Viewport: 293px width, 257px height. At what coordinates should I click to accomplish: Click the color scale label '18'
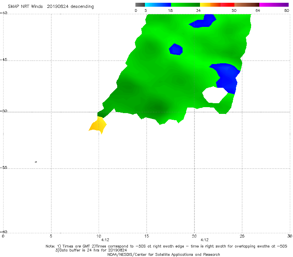(170, 10)
